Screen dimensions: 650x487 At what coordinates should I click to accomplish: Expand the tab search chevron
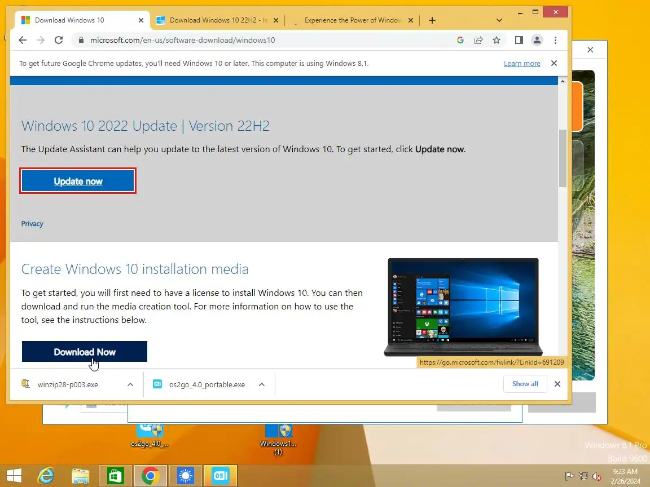[x=499, y=20]
